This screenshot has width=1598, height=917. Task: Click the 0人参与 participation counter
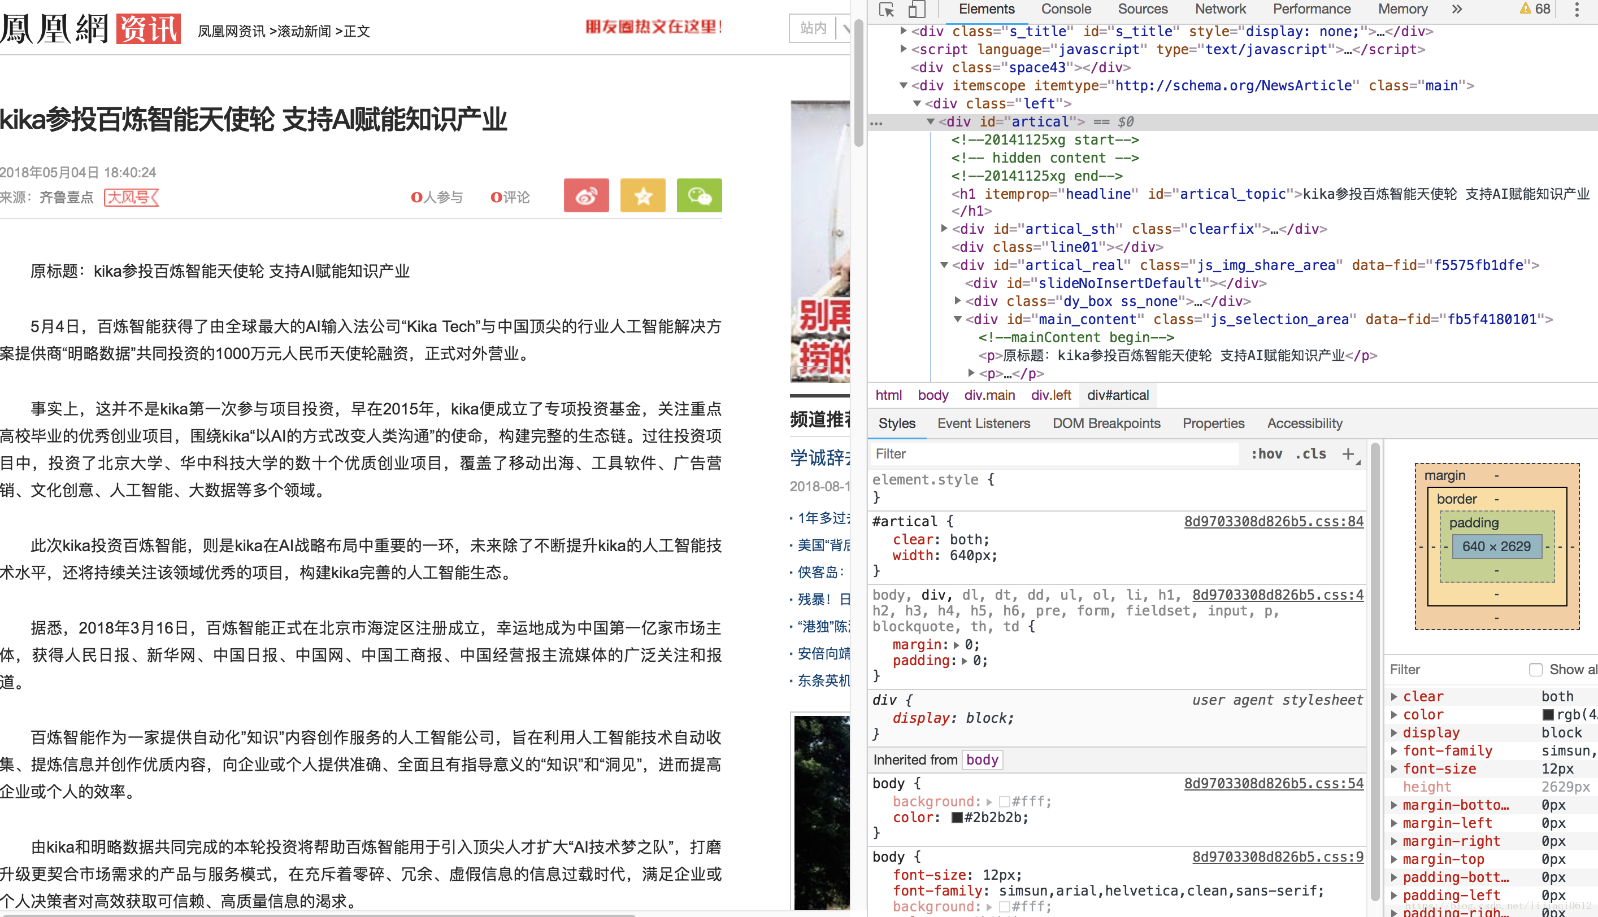(436, 197)
